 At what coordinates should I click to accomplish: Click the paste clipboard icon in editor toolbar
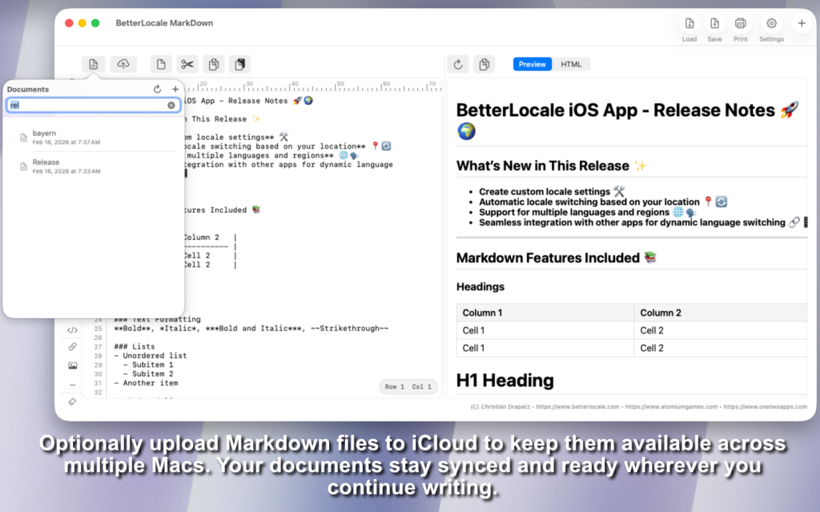pos(239,64)
